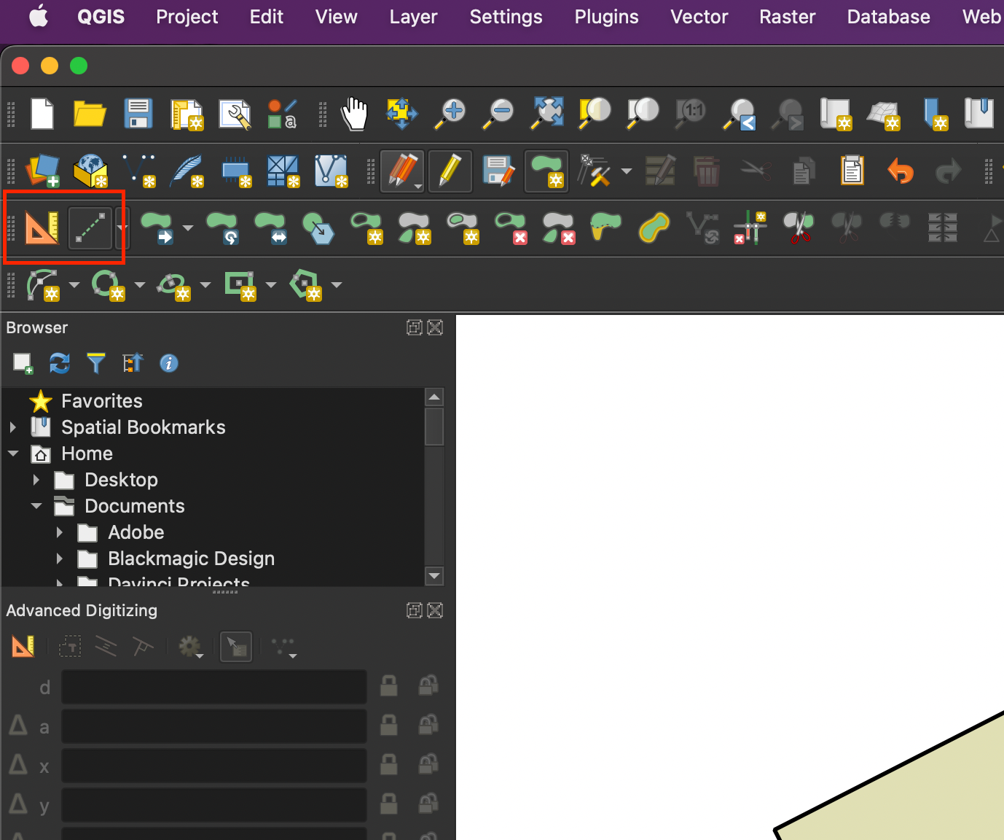Select Favorites in the Browser tree

tap(101, 401)
